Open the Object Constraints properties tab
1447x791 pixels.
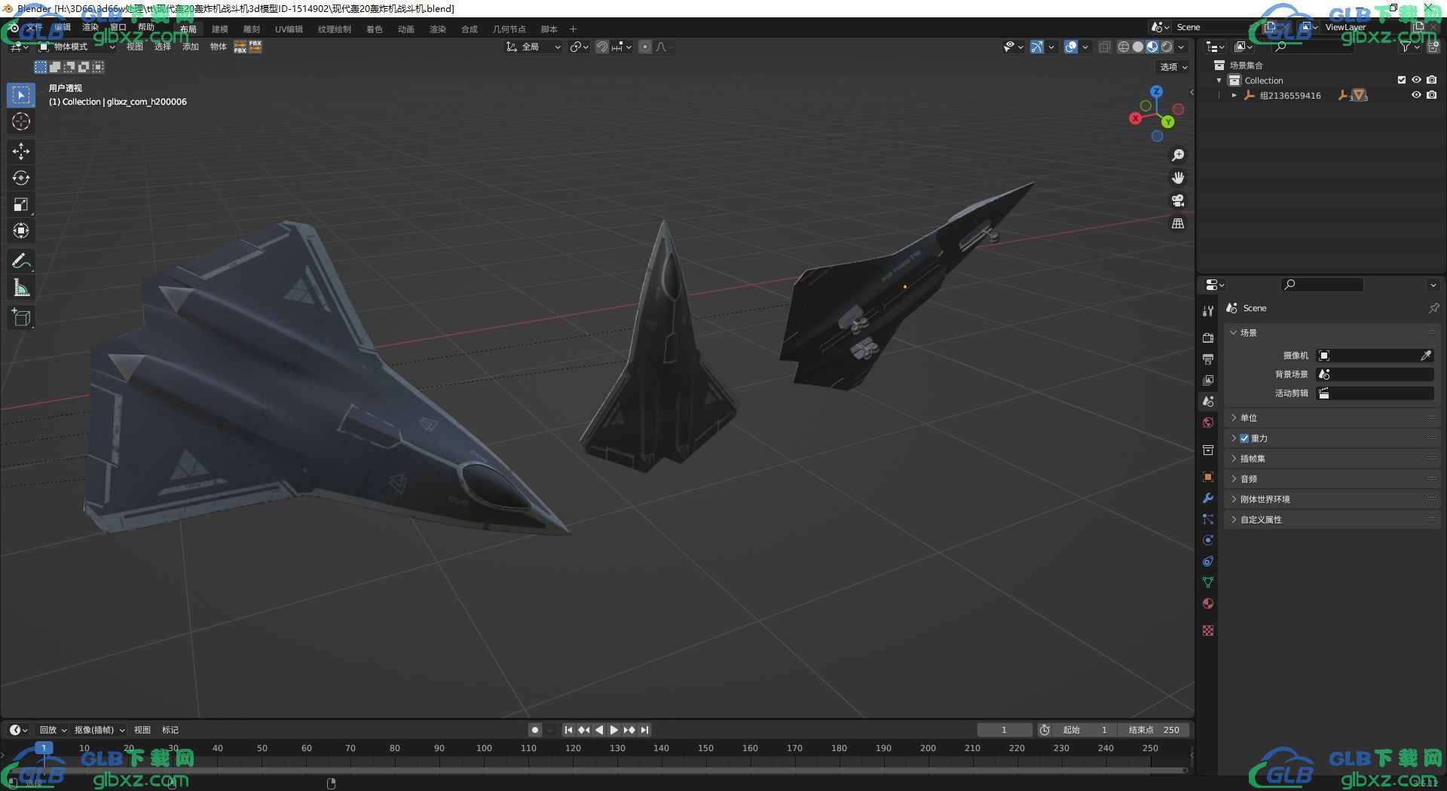(1208, 561)
